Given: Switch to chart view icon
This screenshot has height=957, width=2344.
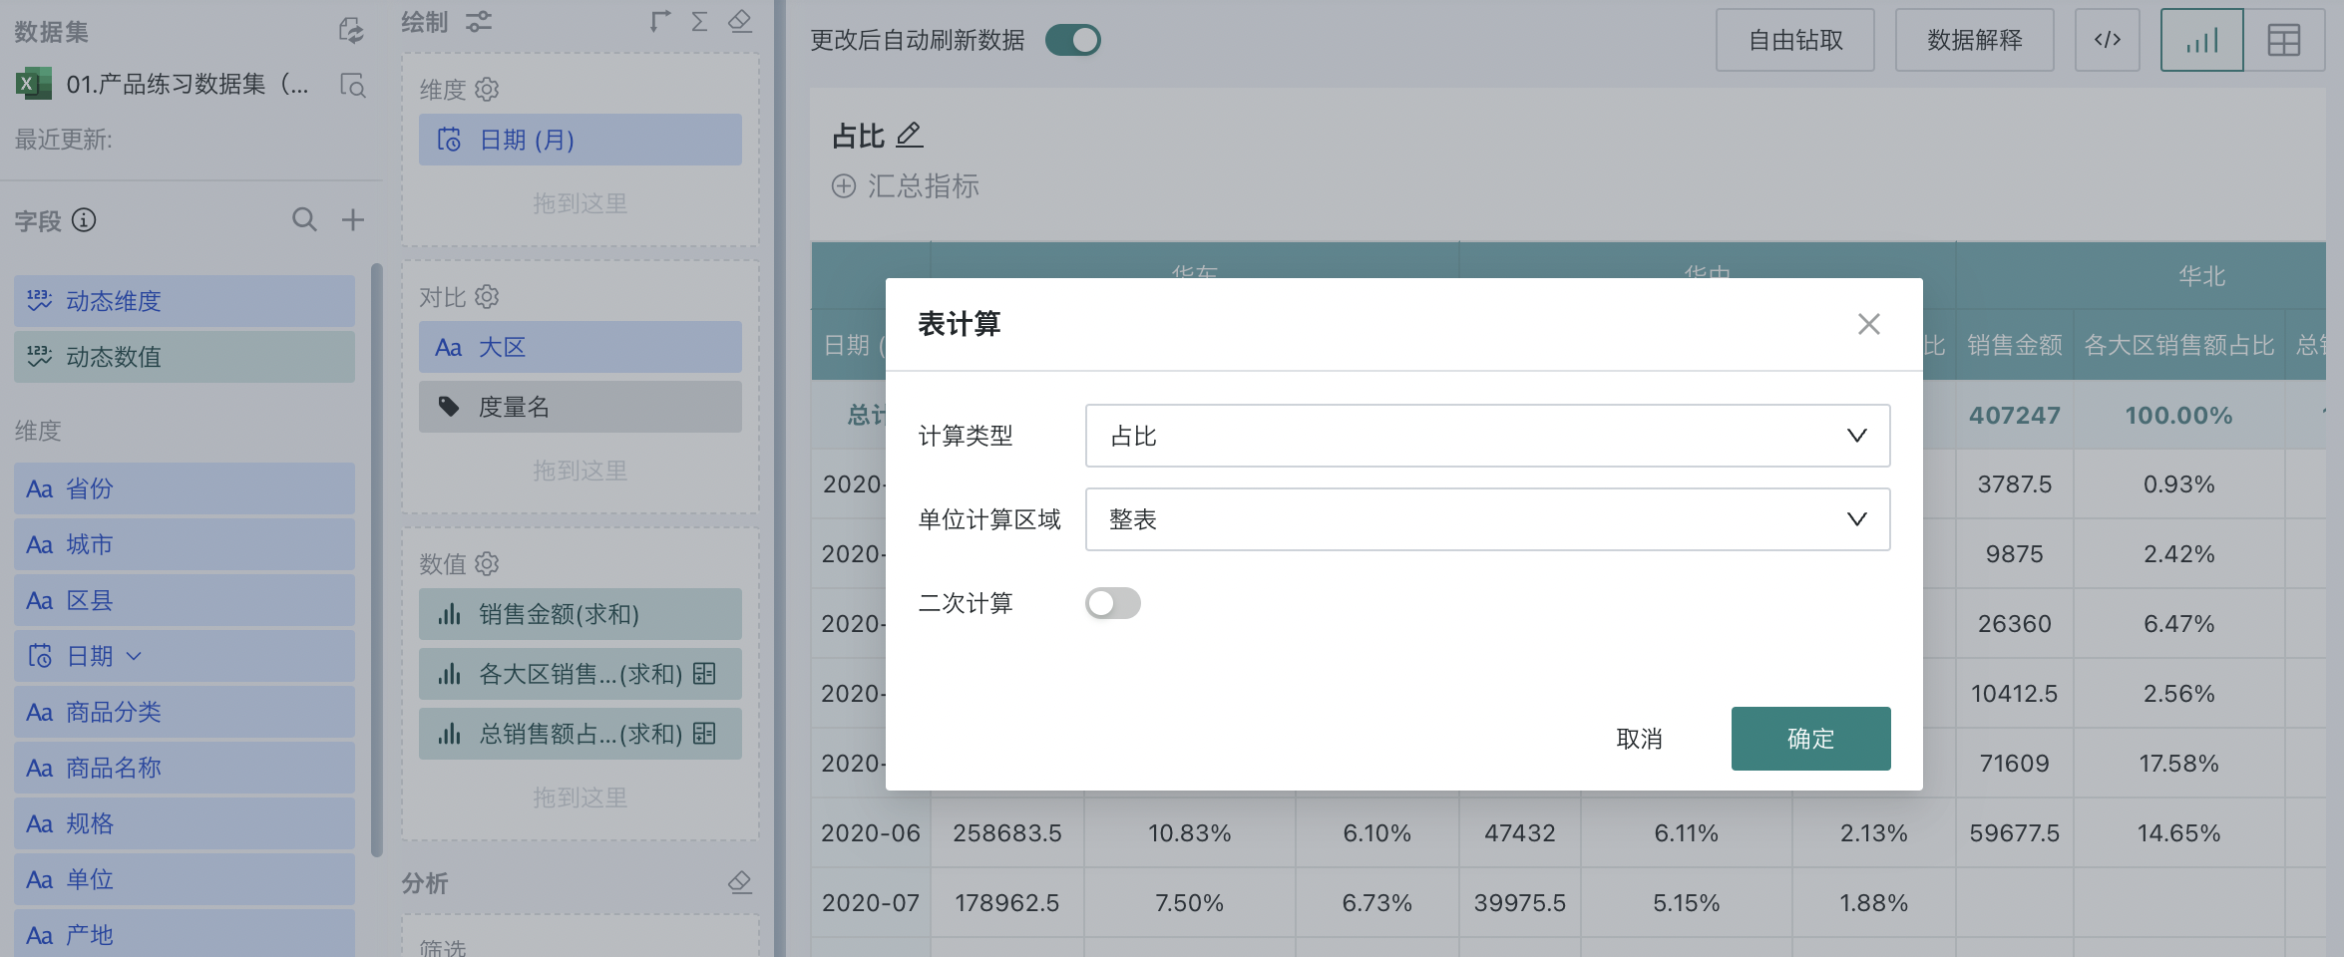Looking at the screenshot, I should [x=2201, y=40].
